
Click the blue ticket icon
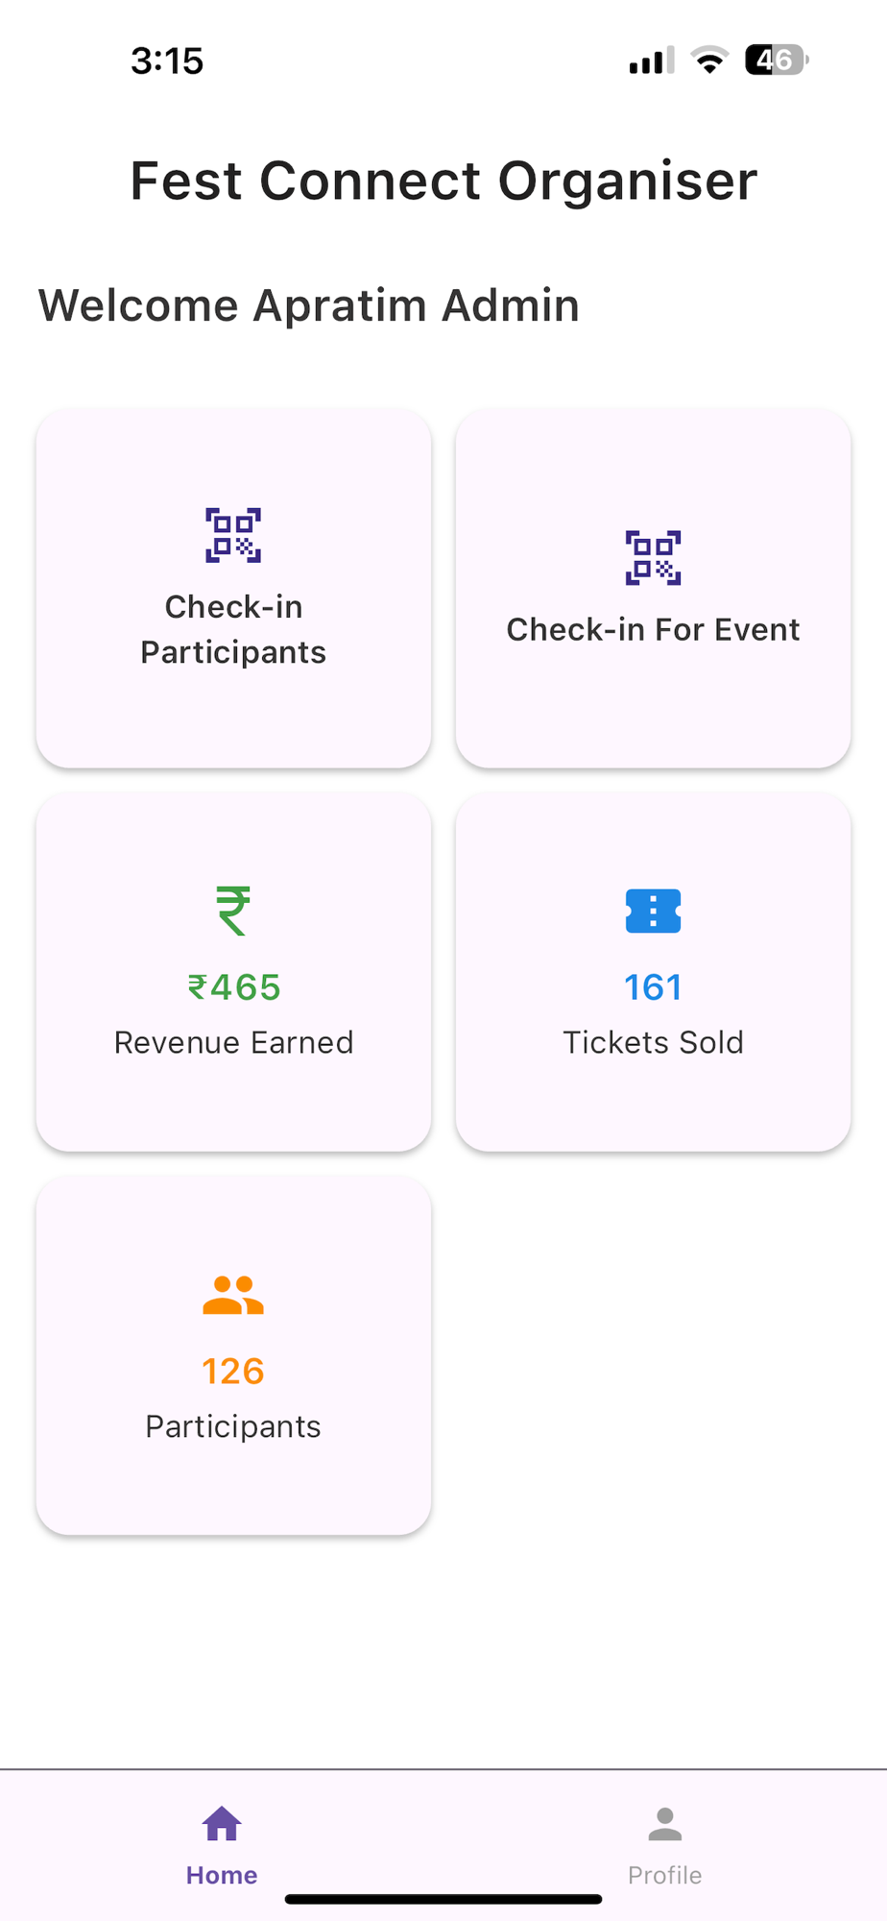(653, 911)
